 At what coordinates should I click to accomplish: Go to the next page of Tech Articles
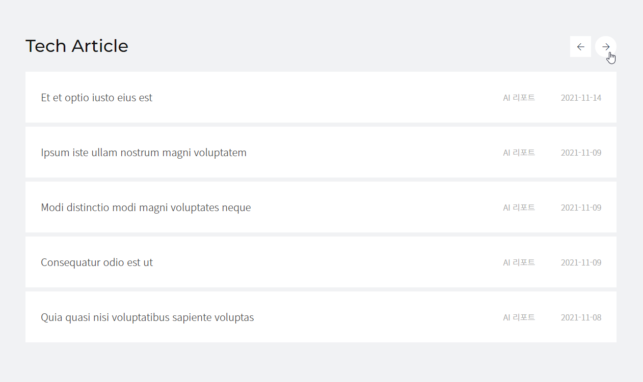(605, 47)
